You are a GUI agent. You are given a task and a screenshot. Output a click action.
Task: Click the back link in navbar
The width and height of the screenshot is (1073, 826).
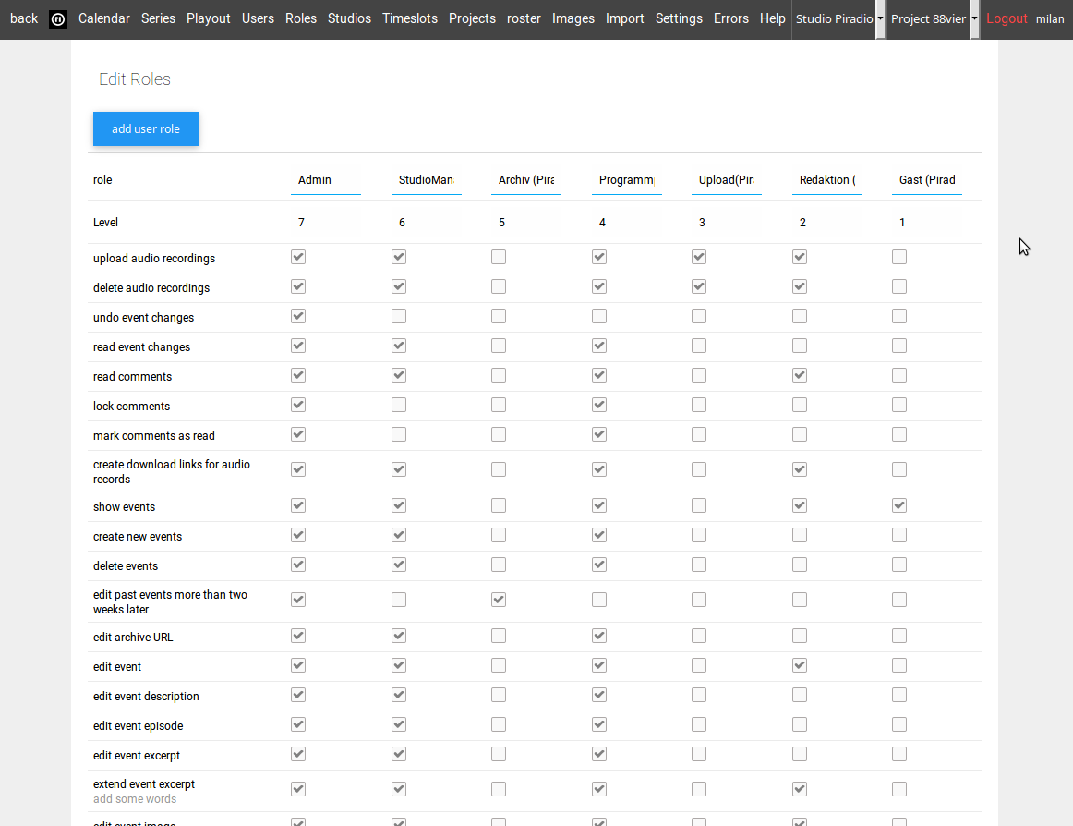click(24, 18)
